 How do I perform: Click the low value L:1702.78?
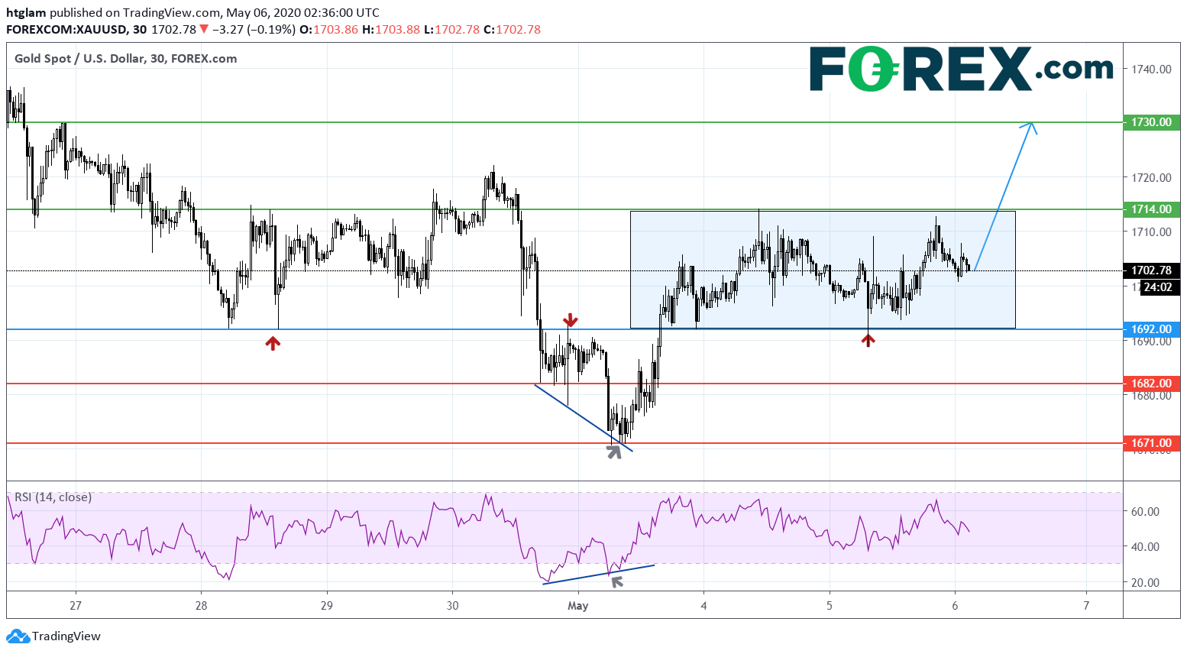(451, 29)
